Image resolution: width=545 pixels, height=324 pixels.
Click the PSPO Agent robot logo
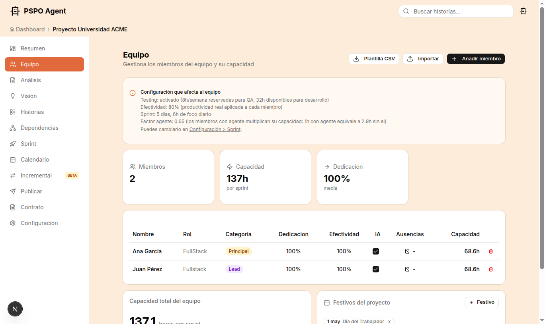pyautogui.click(x=15, y=11)
